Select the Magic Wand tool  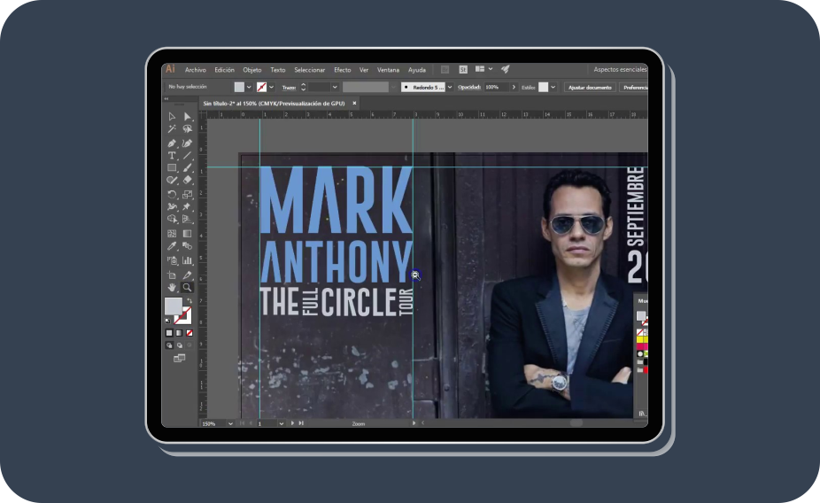(x=172, y=129)
